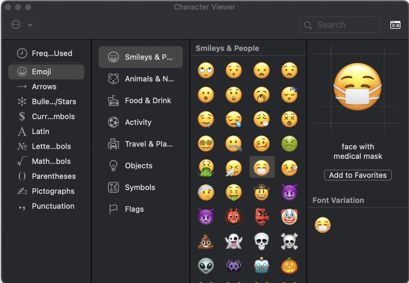Open the Arrows character list

44,87
